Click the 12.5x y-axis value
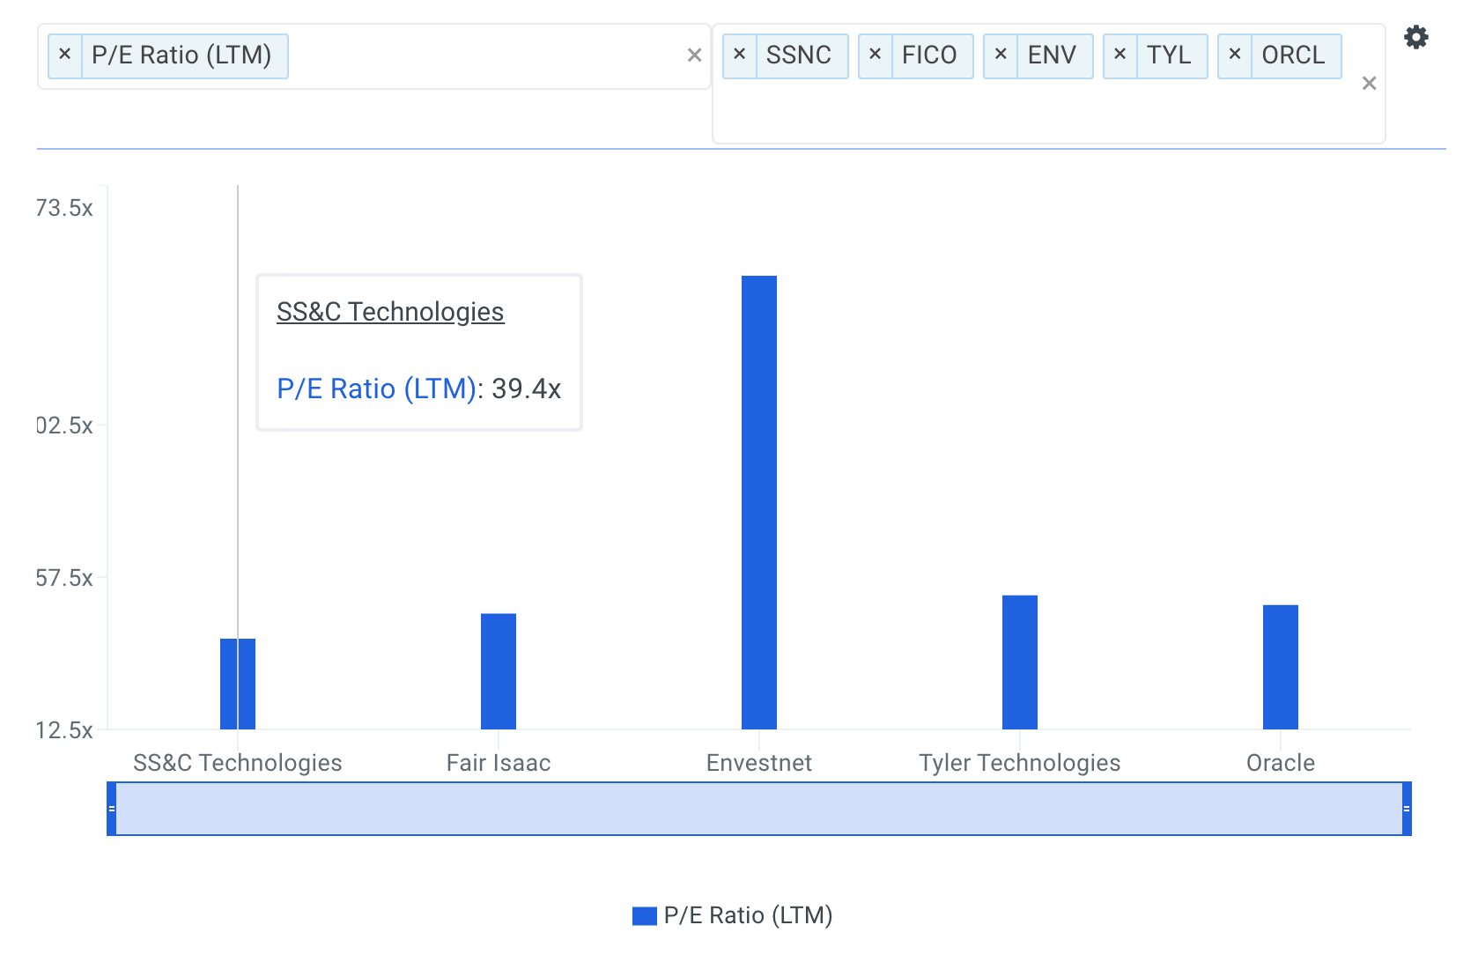 [64, 730]
